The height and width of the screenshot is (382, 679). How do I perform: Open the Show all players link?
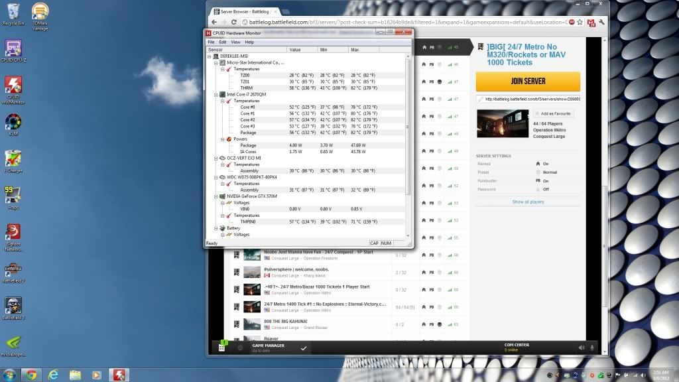click(528, 202)
